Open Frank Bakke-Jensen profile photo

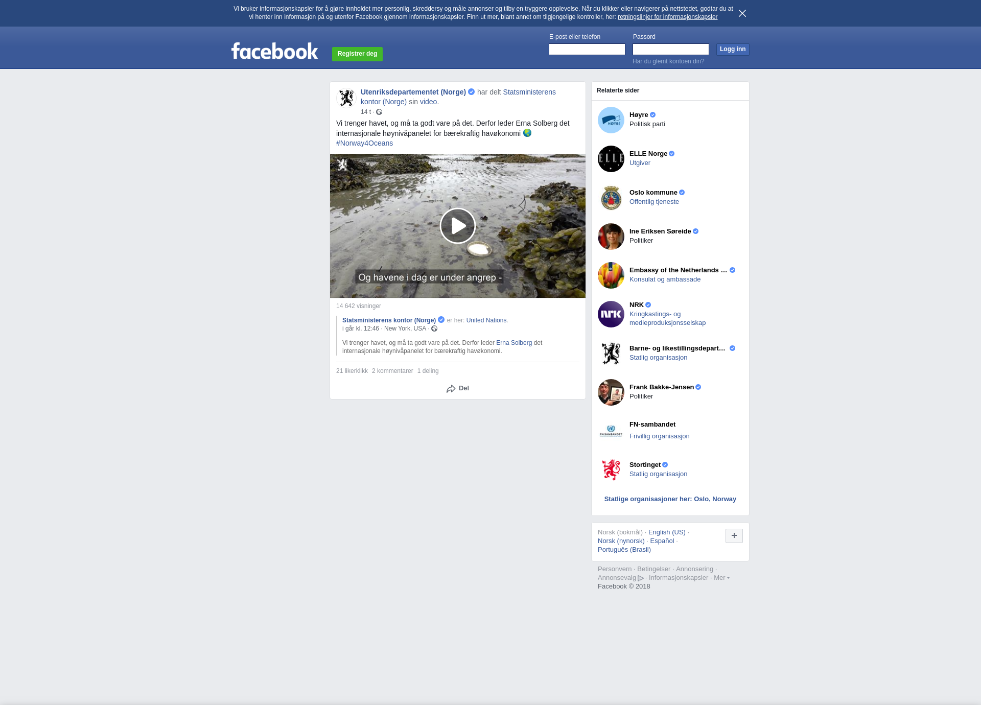[x=611, y=392]
